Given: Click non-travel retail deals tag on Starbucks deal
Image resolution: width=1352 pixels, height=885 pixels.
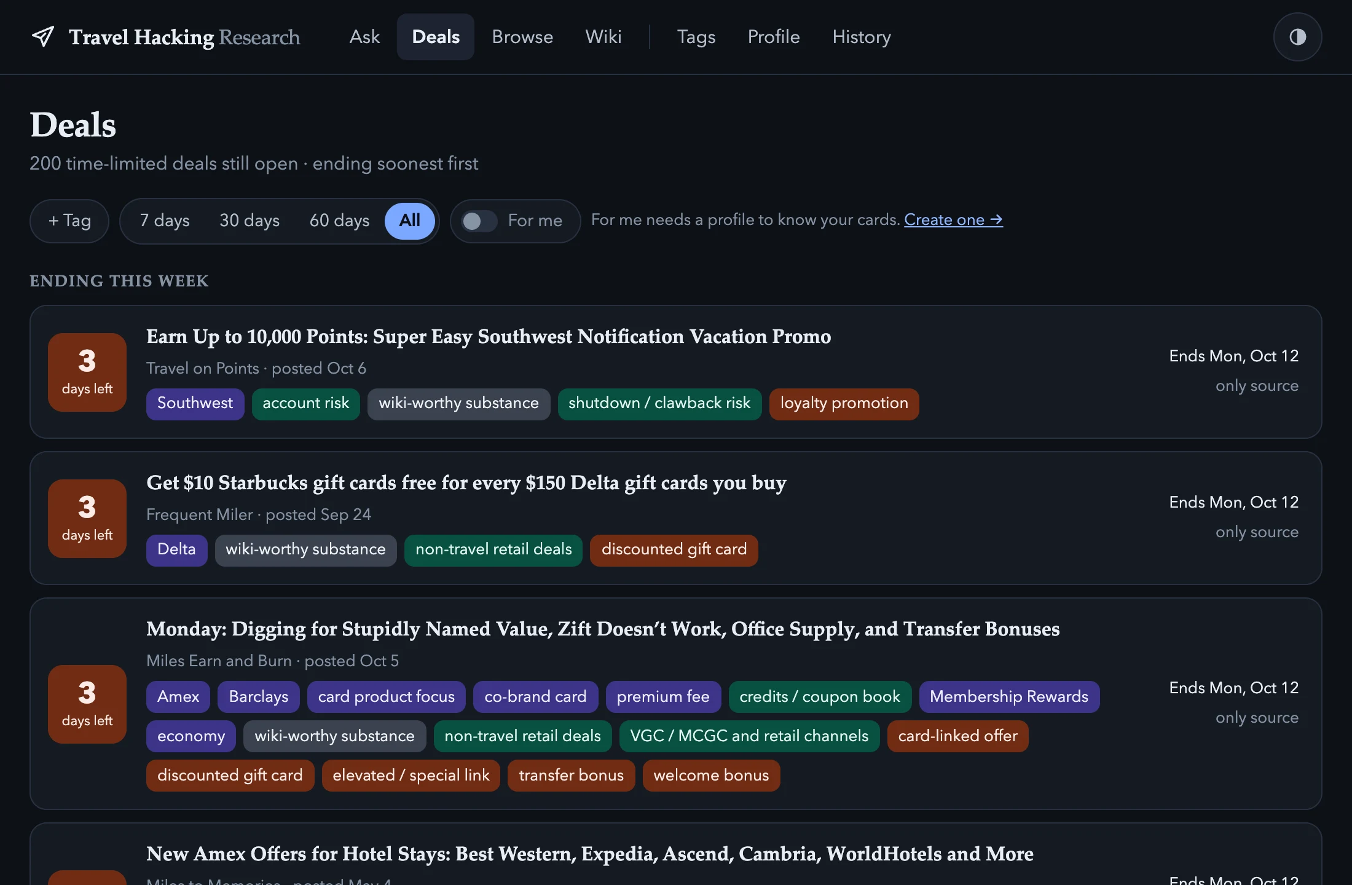Looking at the screenshot, I should (493, 550).
